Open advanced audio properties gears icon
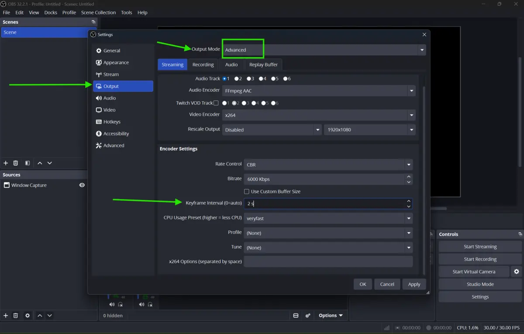 [x=308, y=315]
